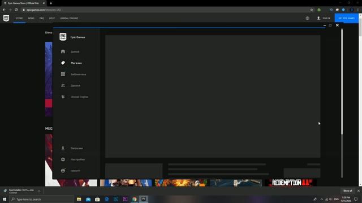The width and height of the screenshot is (362, 203).
Task: Close the Chrome downloads bar
Action: [359, 191]
